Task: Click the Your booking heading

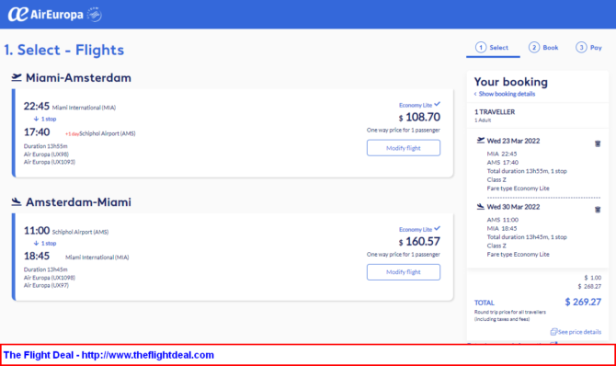Action: click(x=510, y=82)
